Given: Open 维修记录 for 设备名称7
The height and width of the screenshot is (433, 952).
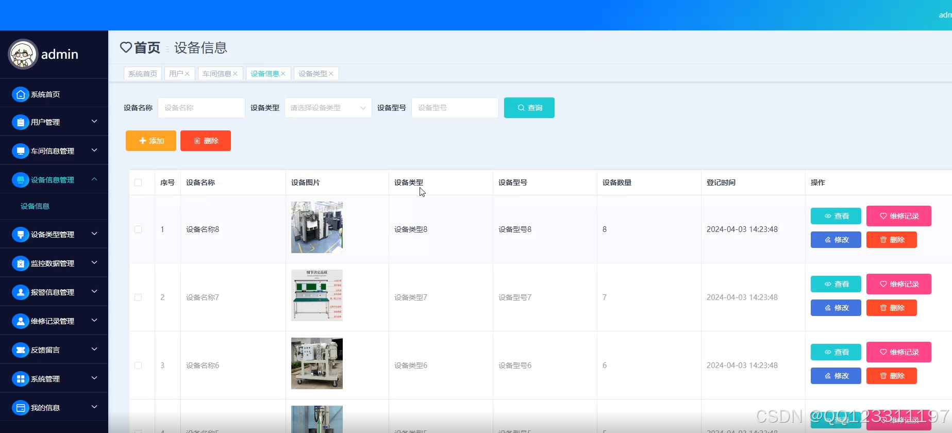Looking at the screenshot, I should pyautogui.click(x=899, y=284).
